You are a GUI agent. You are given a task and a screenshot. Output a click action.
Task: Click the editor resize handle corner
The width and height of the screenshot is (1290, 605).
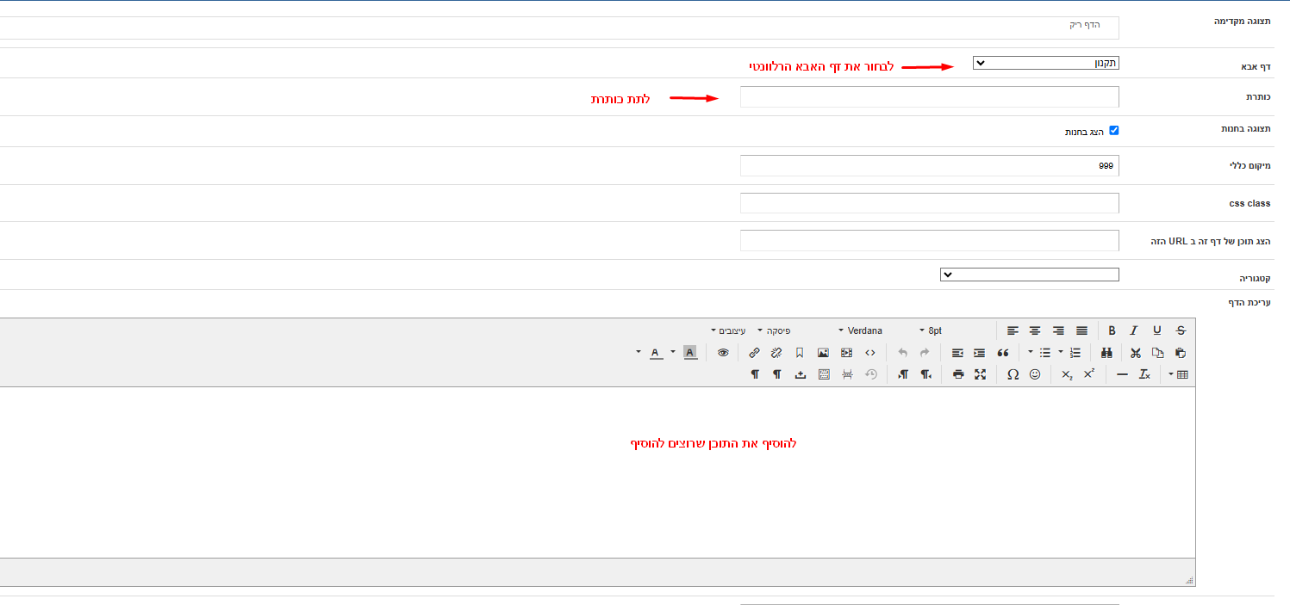(1189, 580)
